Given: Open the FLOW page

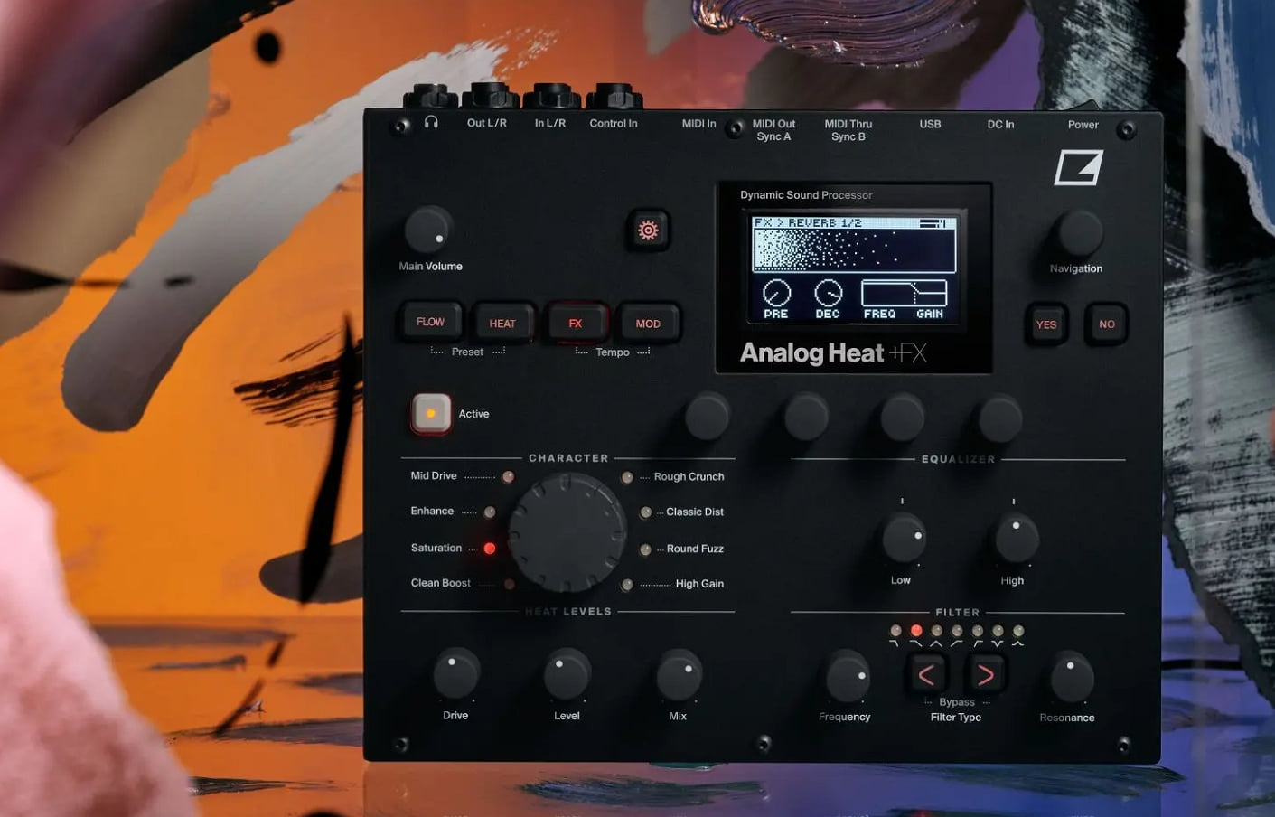Looking at the screenshot, I should pyautogui.click(x=430, y=322).
